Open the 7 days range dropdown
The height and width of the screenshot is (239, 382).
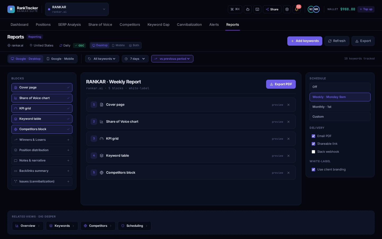point(135,59)
